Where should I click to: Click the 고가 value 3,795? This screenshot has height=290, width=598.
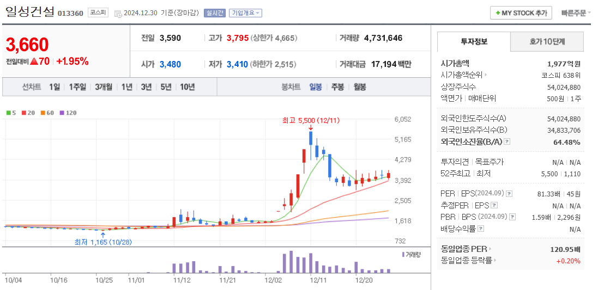point(238,38)
